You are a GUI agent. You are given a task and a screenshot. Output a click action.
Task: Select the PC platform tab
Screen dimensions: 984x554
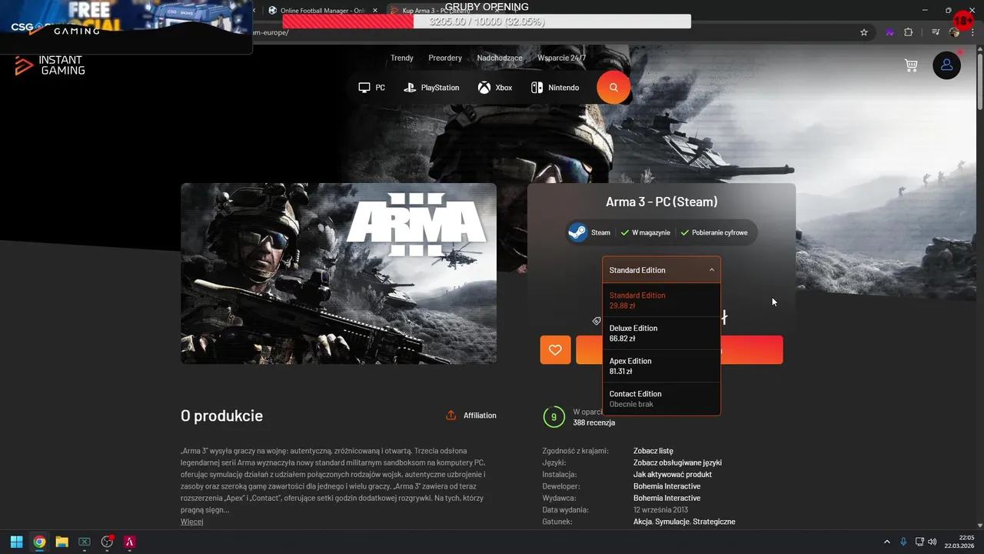click(372, 88)
